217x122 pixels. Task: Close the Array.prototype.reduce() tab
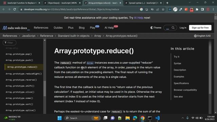pyautogui.click(x=120, y=3)
